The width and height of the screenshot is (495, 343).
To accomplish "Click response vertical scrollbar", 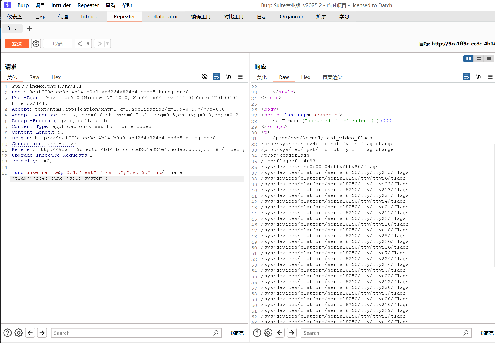I will 494,205.
